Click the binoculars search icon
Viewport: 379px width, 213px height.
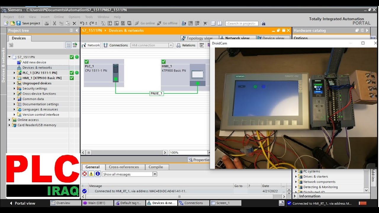coord(263,23)
